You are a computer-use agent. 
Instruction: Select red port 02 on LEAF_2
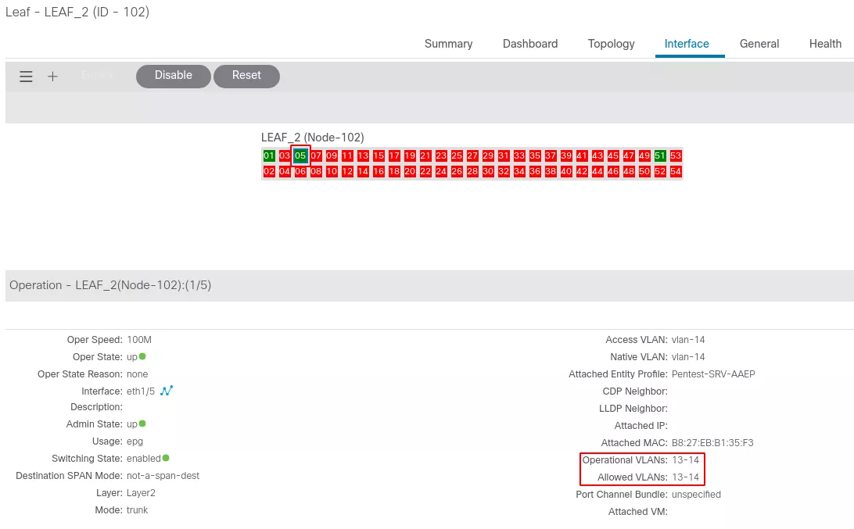269,171
